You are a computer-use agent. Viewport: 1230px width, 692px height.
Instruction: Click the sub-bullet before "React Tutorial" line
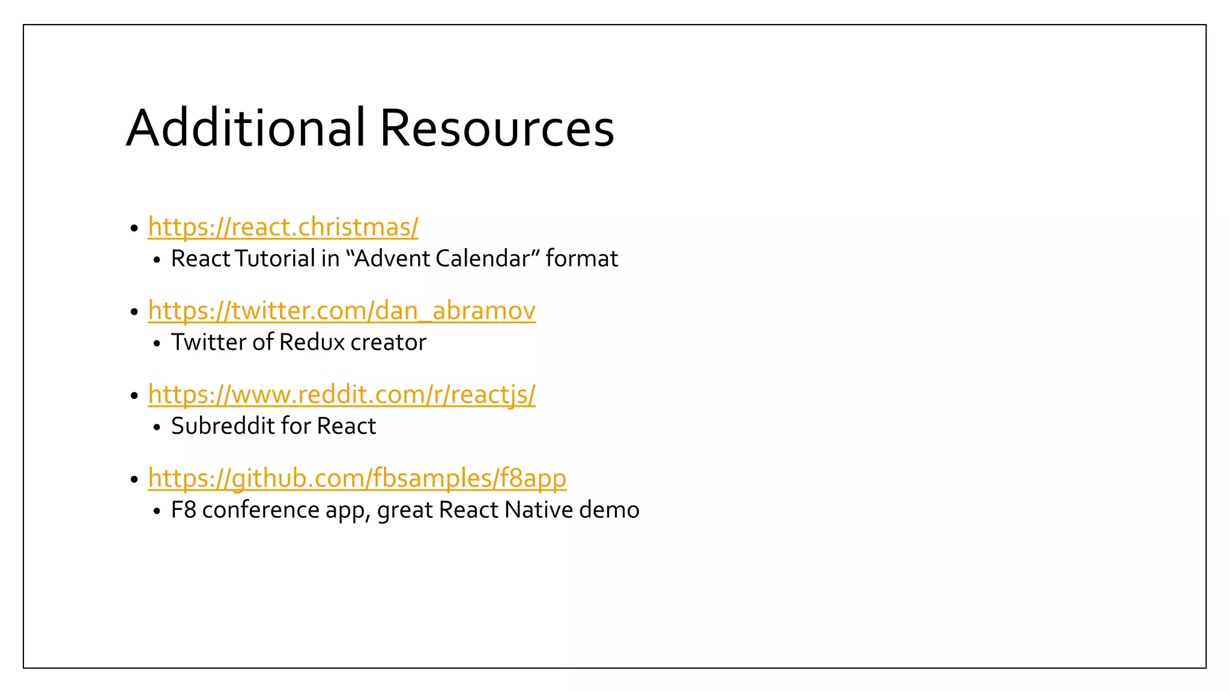(x=157, y=261)
